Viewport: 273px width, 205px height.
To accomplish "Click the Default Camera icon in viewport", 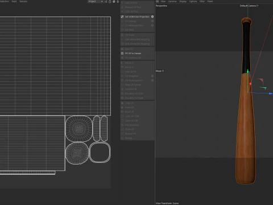I will point(257,6).
